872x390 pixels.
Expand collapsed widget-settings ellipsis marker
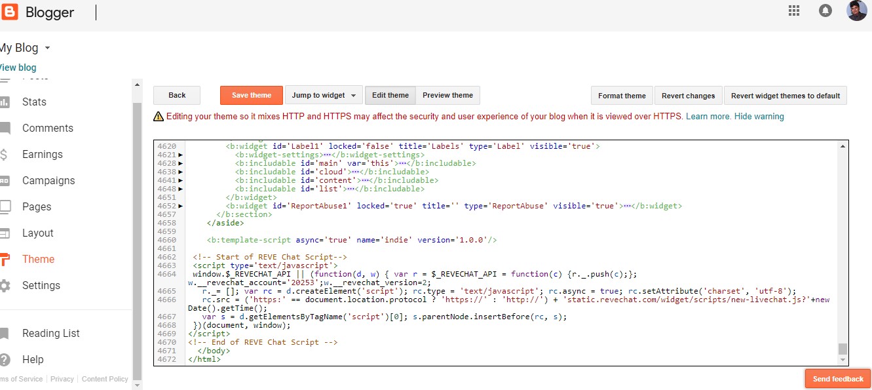tap(326, 155)
